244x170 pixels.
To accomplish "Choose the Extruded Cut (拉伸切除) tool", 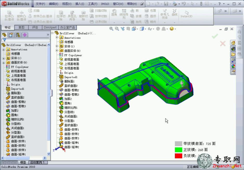I will pyautogui.click(x=61, y=16).
